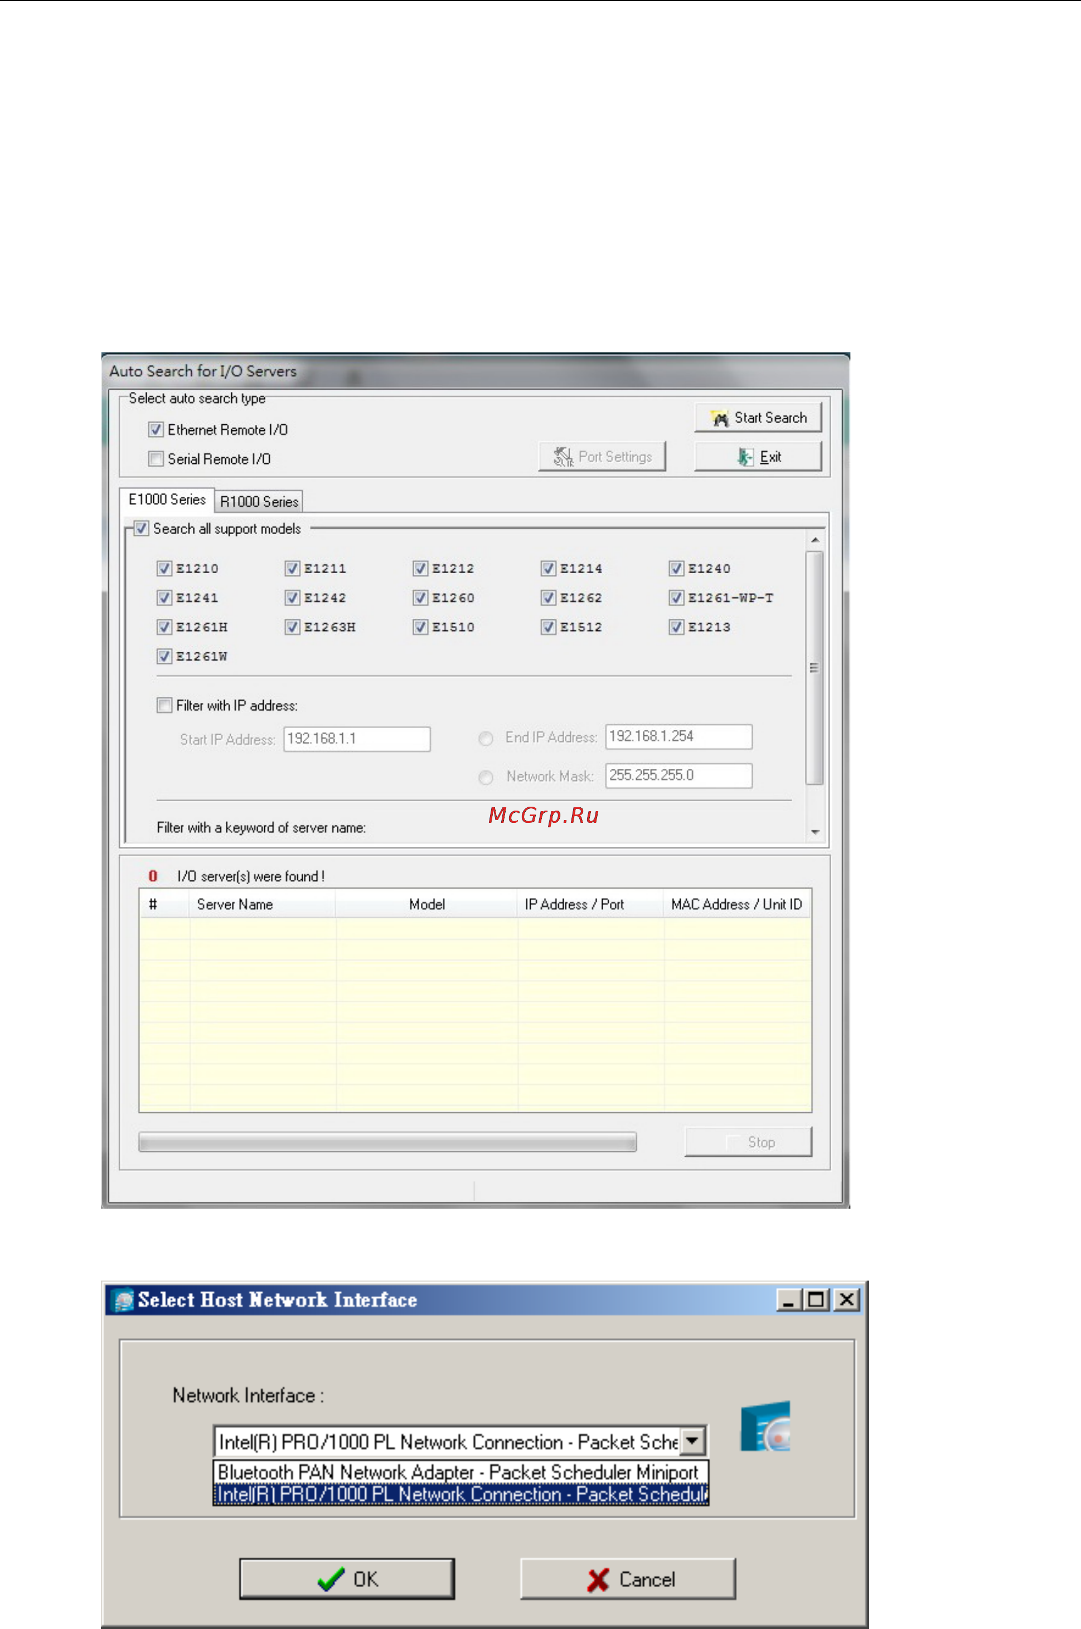Click the Start IP Address field
The width and height of the screenshot is (1081, 1629).
point(357,739)
